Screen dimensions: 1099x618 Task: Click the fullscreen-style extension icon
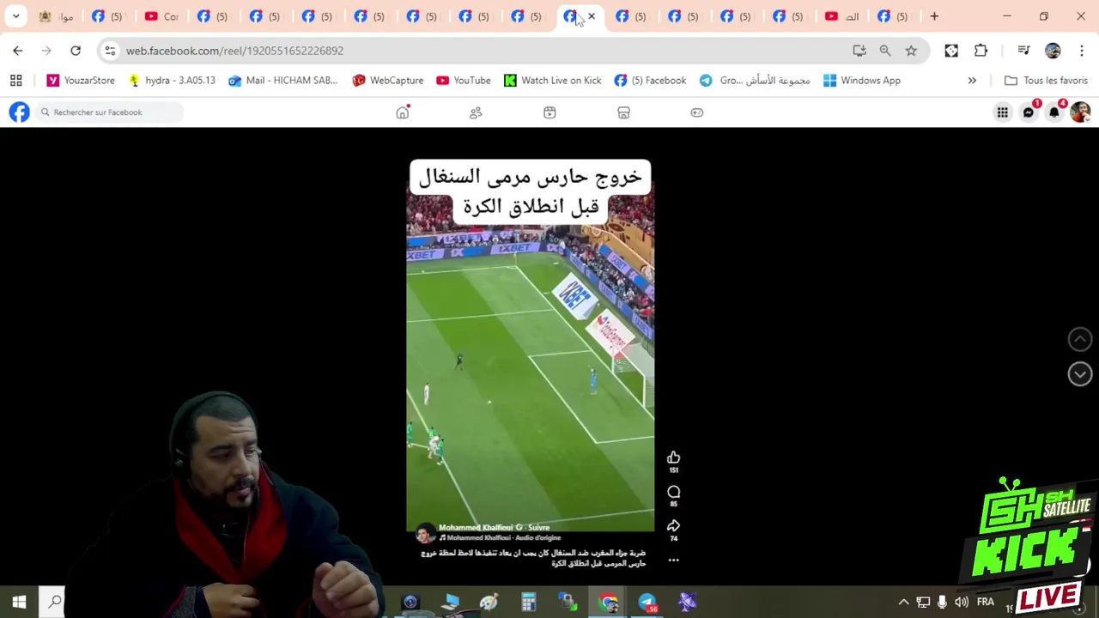951,51
